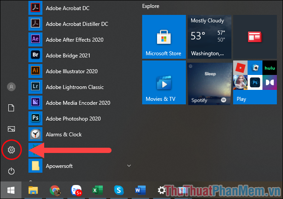283x199 pixels.
Task: Open the Apowersoft folder icon
Action: pos(35,166)
